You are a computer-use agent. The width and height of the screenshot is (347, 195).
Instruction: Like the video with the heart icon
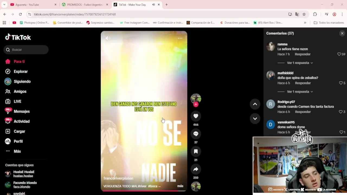(196, 116)
